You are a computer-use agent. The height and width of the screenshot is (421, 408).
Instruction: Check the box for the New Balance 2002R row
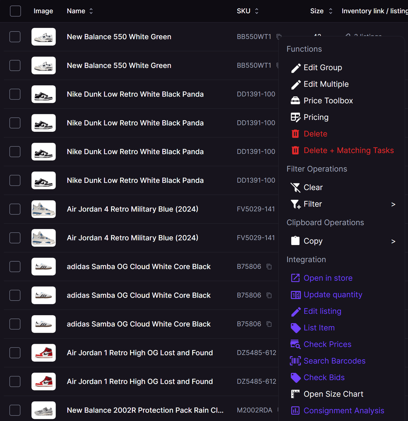click(x=15, y=410)
